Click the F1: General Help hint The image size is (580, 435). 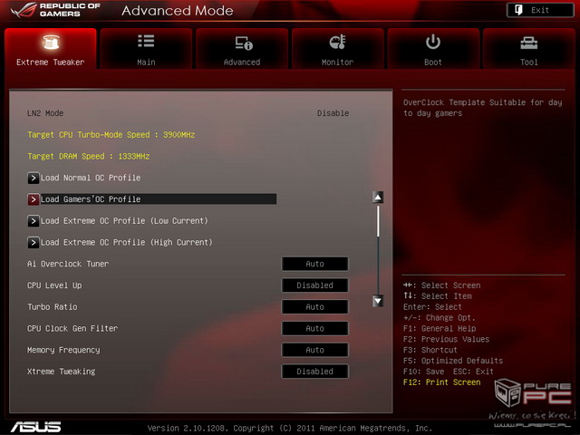coord(440,328)
